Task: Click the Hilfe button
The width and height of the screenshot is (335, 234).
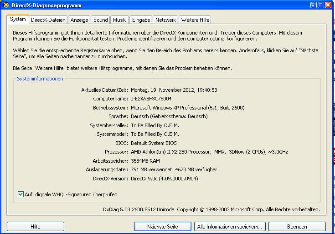Action: pos(36,227)
